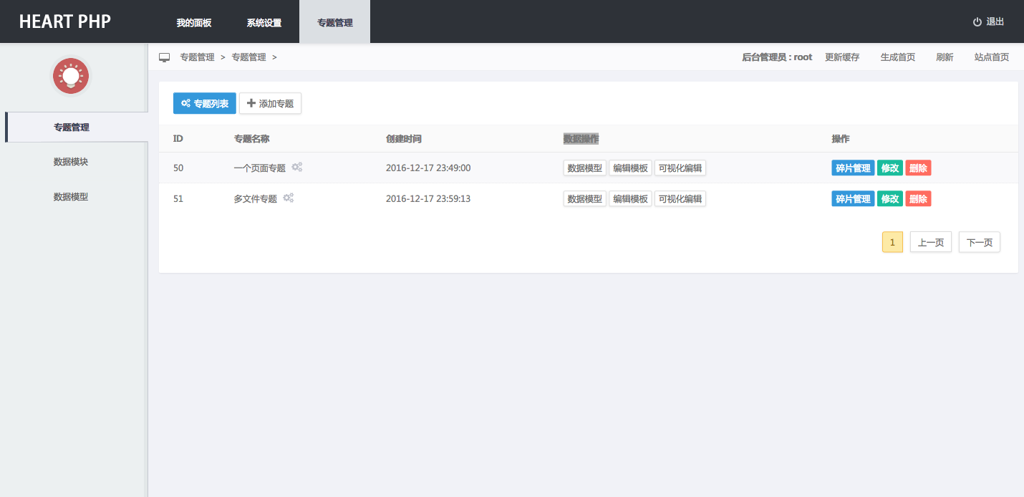Open the 我的面板 top tab

click(x=194, y=22)
